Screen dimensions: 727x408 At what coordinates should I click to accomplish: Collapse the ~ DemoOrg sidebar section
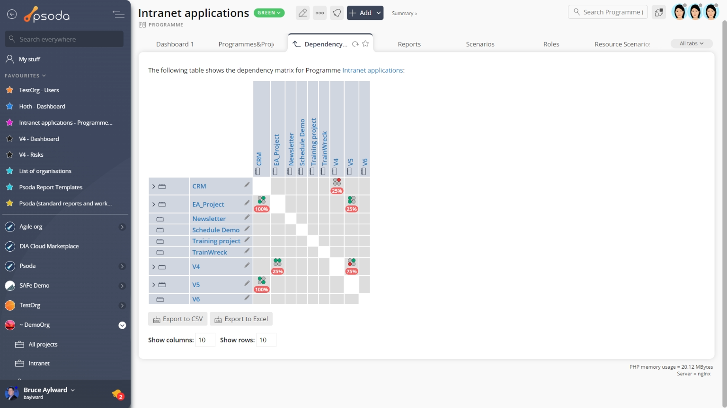coord(122,325)
